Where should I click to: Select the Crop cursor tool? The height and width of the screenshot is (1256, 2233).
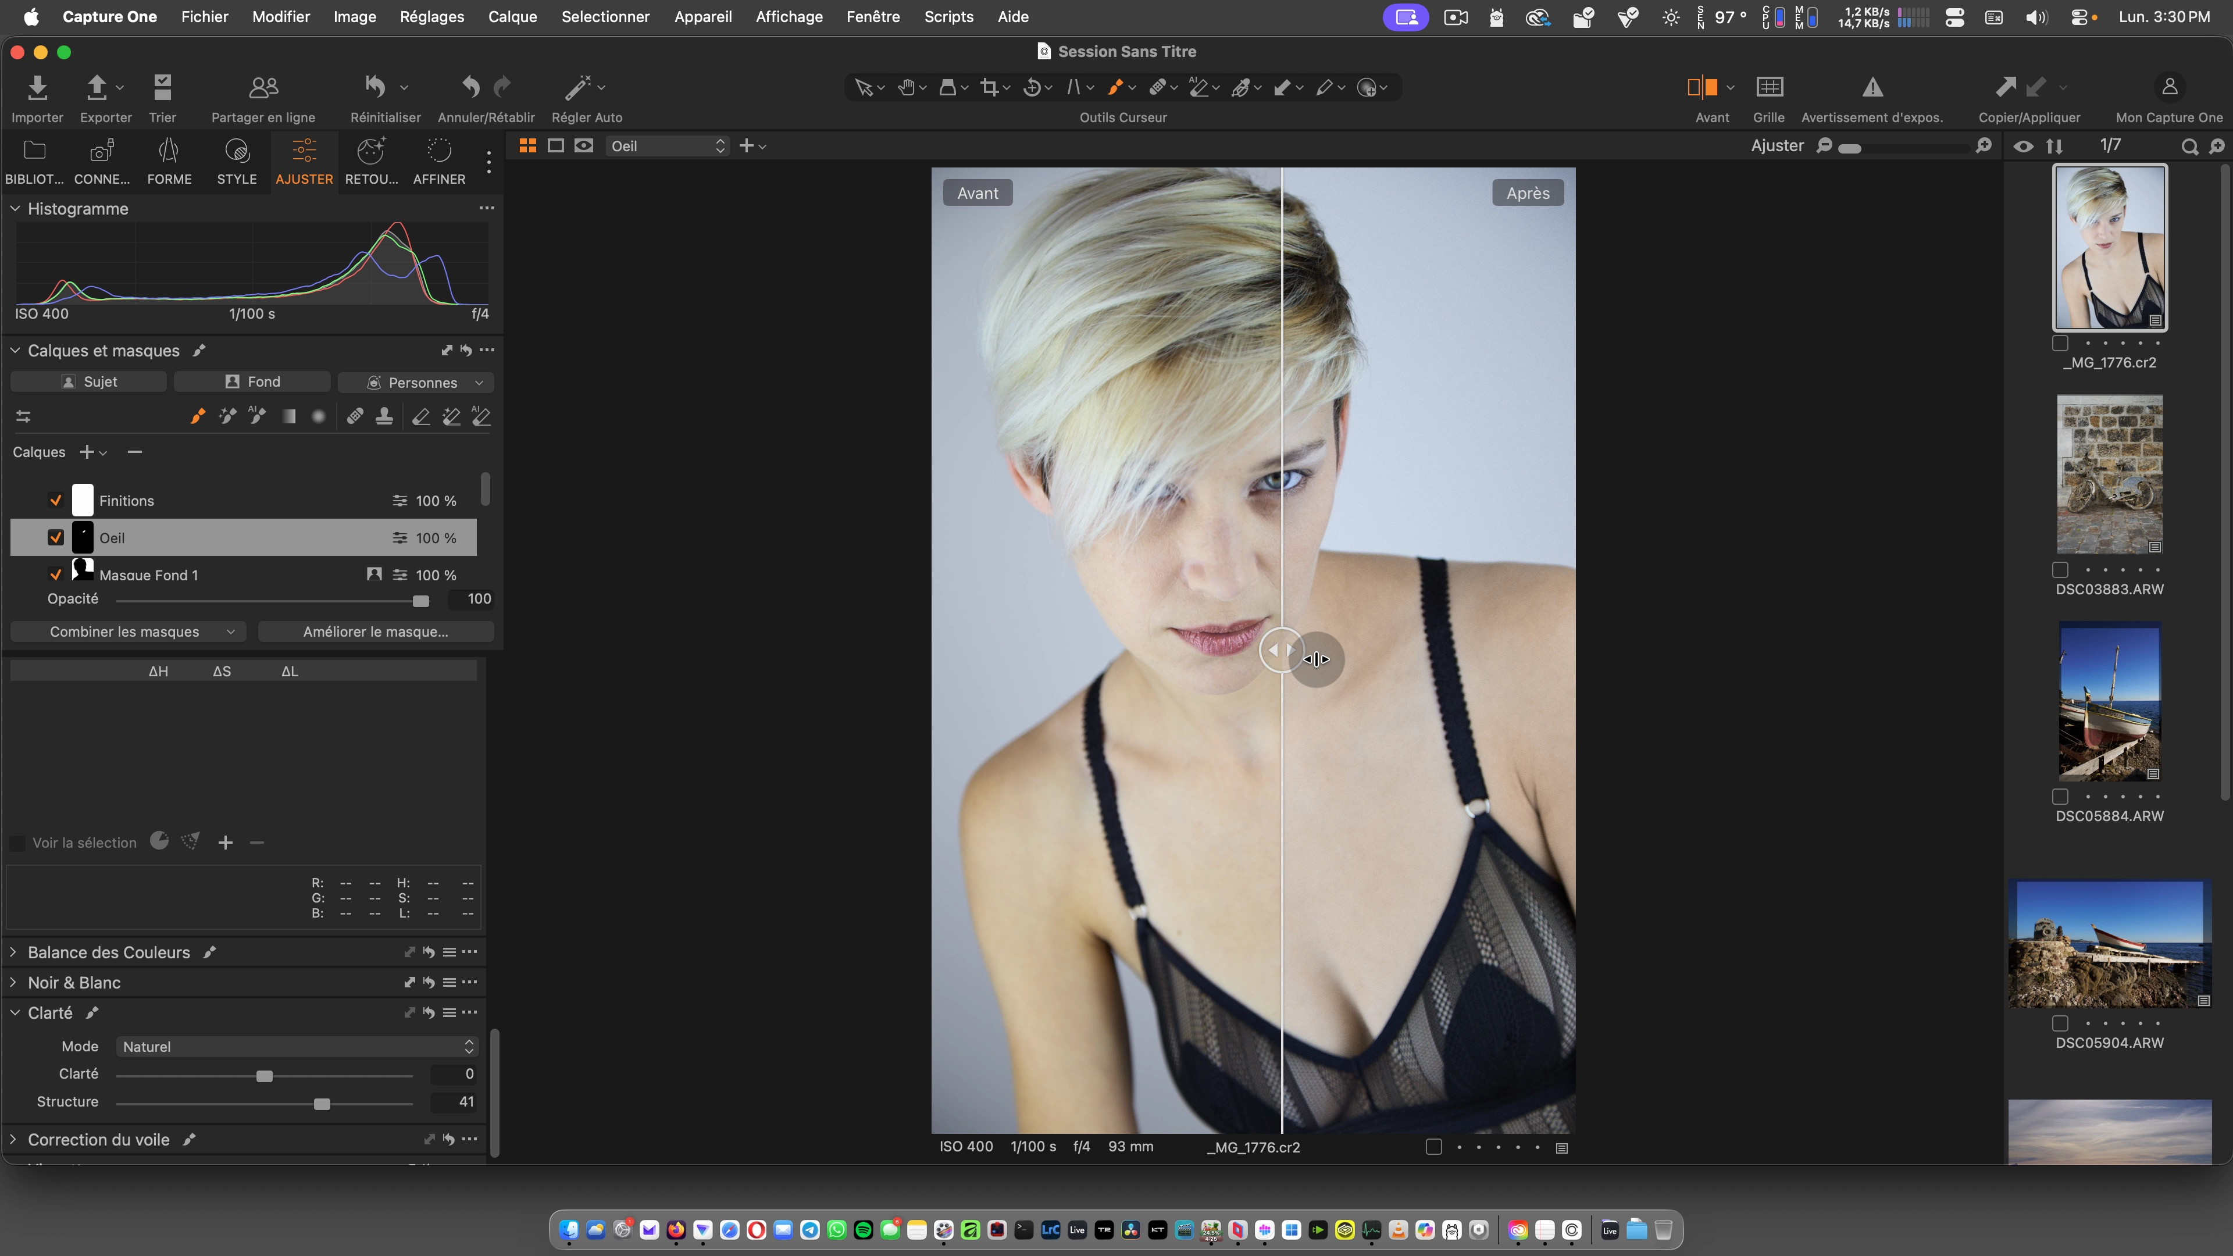[989, 88]
